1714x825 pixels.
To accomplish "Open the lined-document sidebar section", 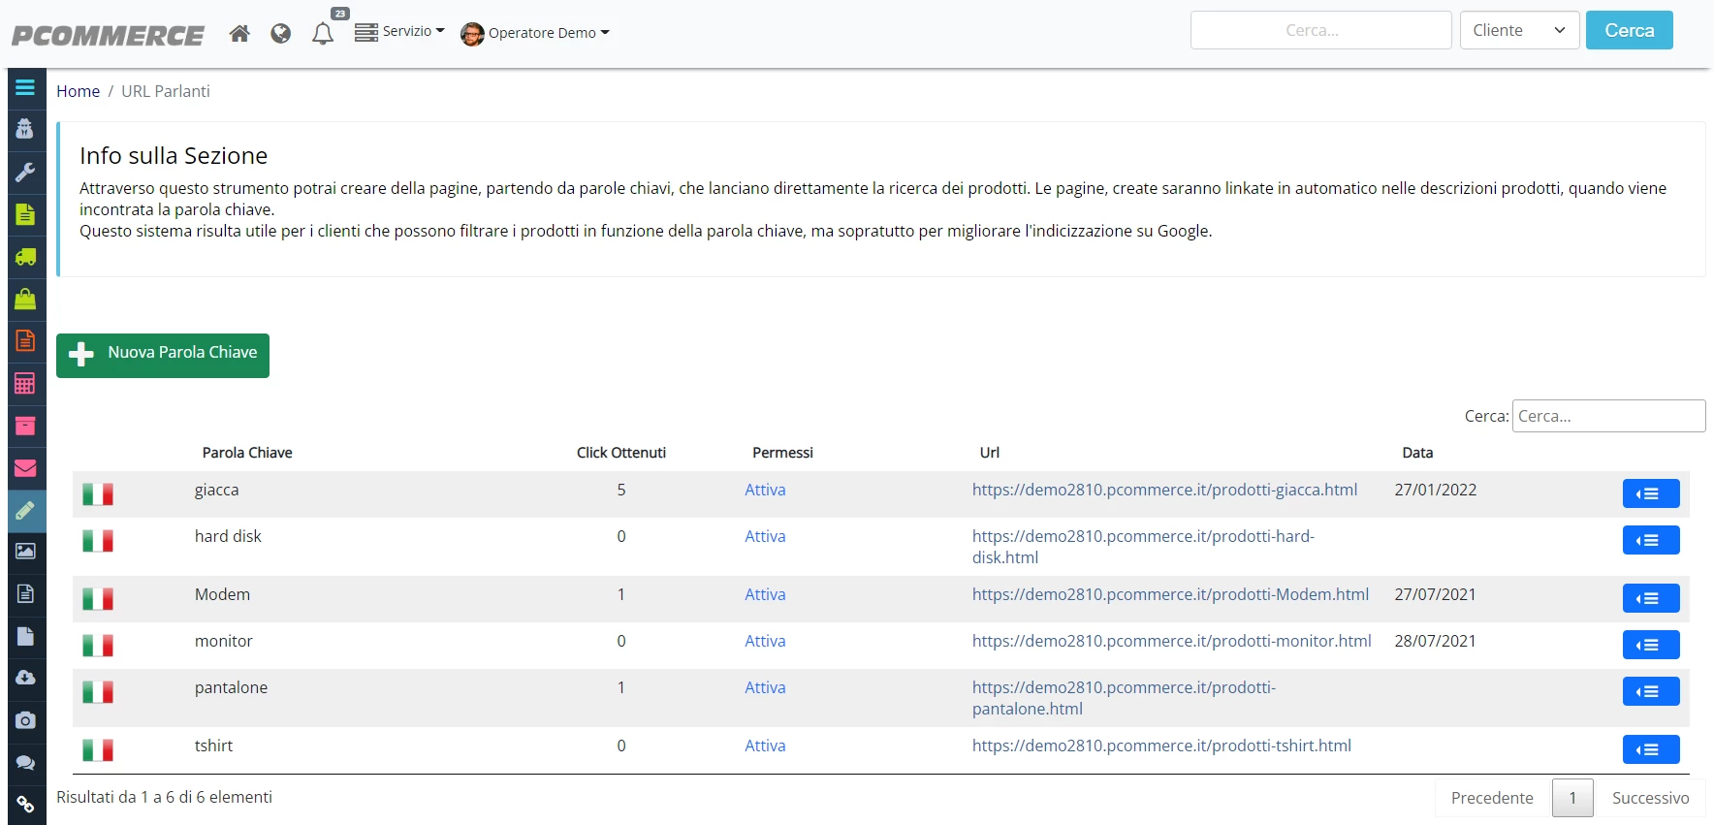I will pyautogui.click(x=25, y=593).
